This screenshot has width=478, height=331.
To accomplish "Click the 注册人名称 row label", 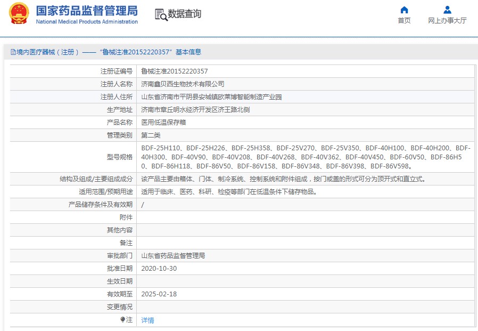I will [117, 84].
